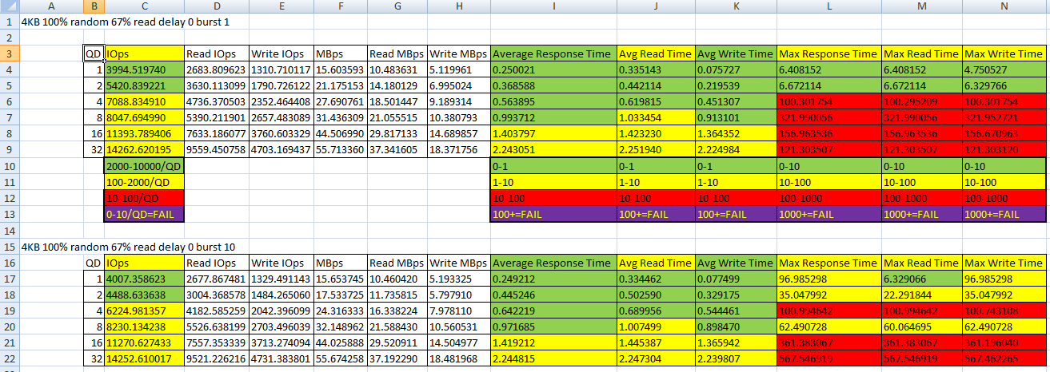Click the Select All corner of the sheet
1050x372 pixels.
(10, 7)
